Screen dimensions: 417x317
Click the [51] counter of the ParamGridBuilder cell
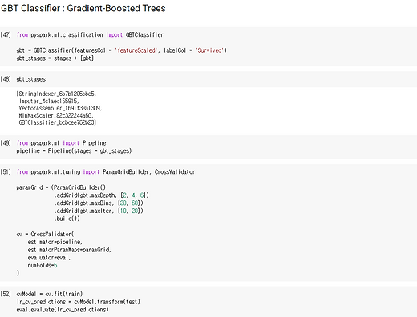(6, 171)
